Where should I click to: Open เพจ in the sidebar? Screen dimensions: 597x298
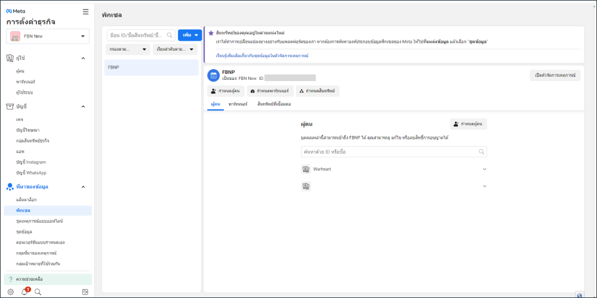click(x=20, y=119)
